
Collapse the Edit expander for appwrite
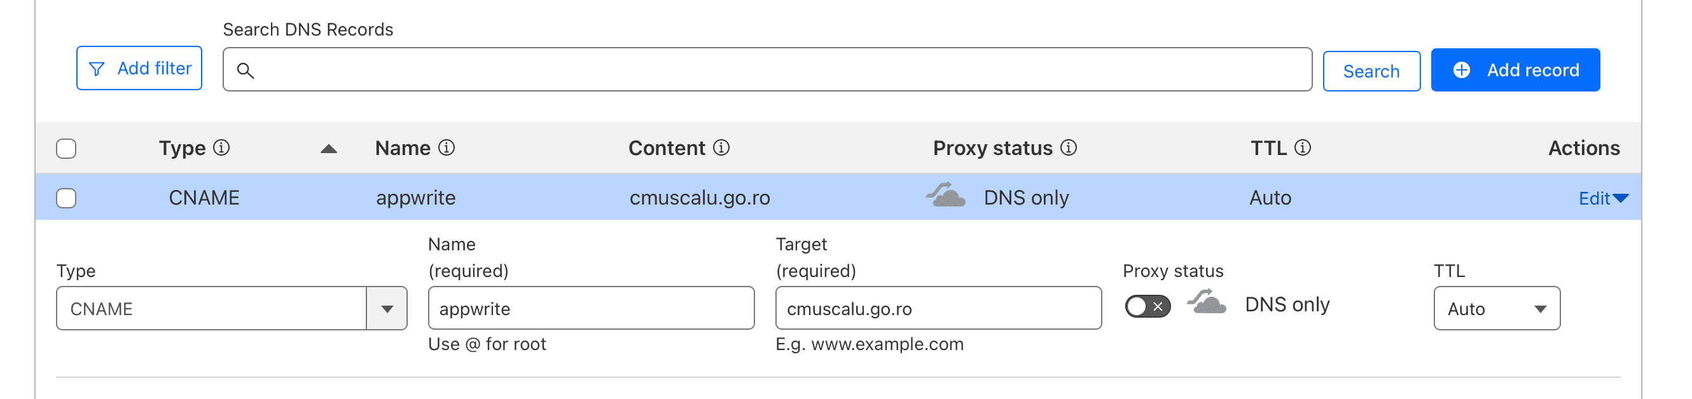1603,198
